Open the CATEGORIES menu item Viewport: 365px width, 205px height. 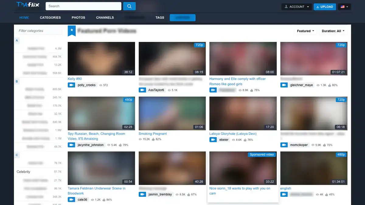click(x=50, y=18)
